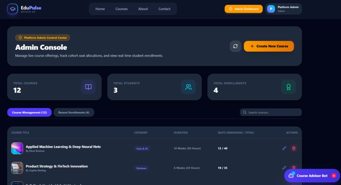Click Product Strategy & FinTech Innovation title

coord(57,166)
